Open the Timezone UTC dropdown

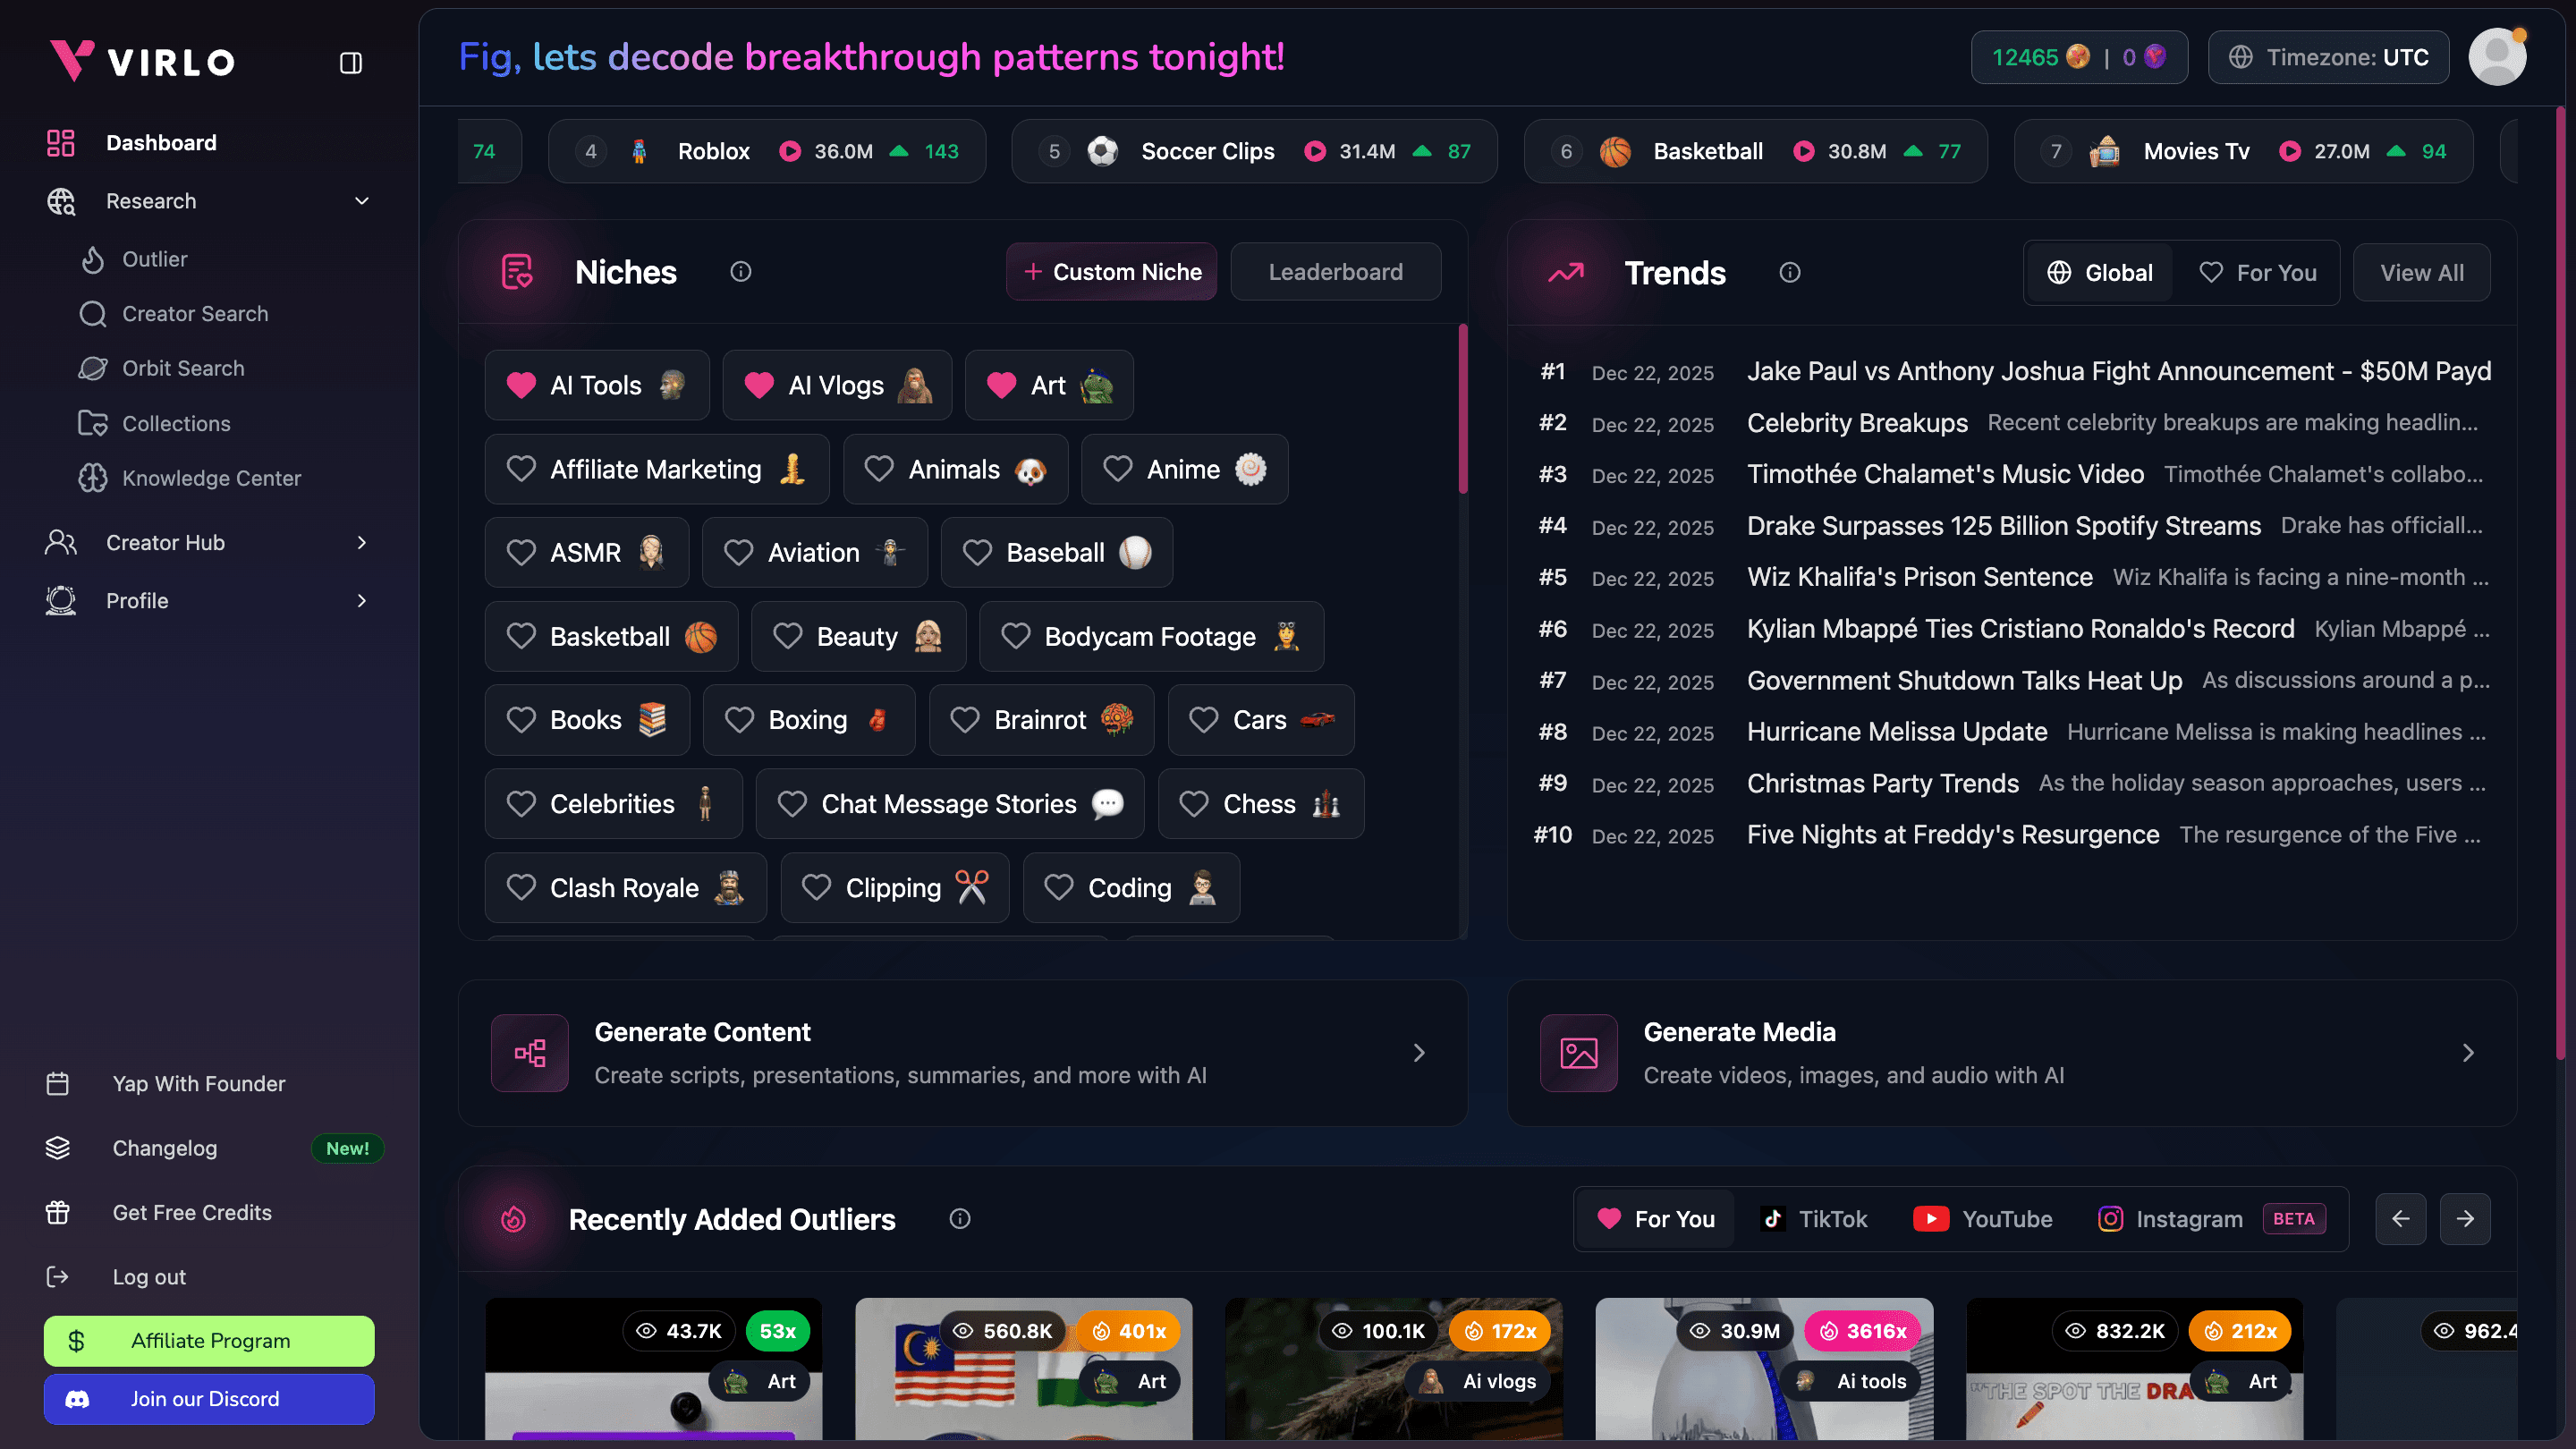click(x=2328, y=57)
